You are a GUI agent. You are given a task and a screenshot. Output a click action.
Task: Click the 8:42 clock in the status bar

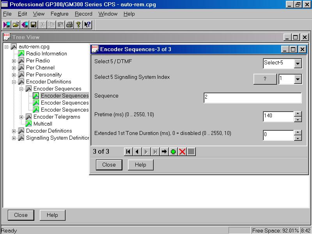(306, 230)
